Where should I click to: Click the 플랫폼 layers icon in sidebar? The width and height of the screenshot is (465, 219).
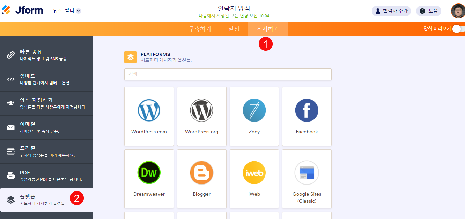coord(11,200)
